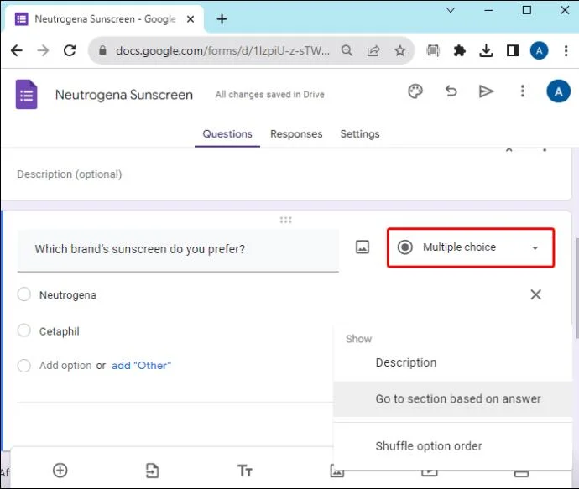Click the browser address bar URL
Screen dimensions: 579x489
222,50
